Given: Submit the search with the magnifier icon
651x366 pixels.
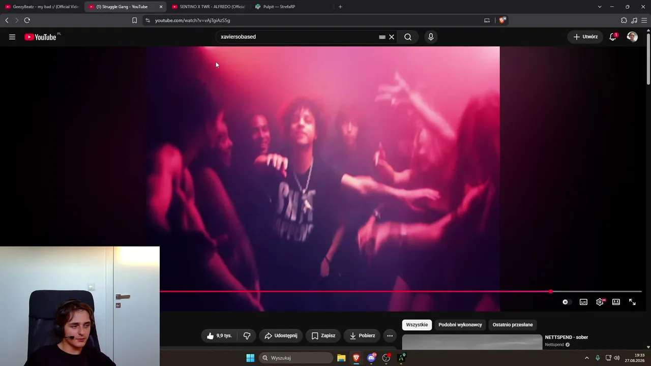Looking at the screenshot, I should tap(408, 37).
